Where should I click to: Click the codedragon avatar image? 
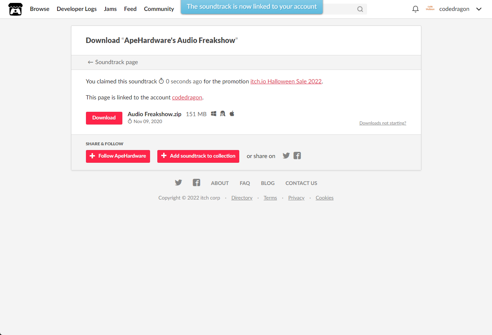(430, 9)
